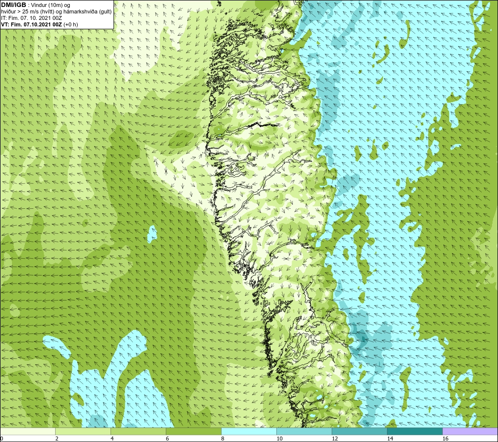Click the bold 'VT: Fim. 07.10.2021 00Z' text
Viewport: 498px width, 442px height.
point(32,24)
